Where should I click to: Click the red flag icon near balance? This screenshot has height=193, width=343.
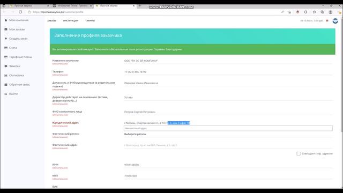(327, 20)
